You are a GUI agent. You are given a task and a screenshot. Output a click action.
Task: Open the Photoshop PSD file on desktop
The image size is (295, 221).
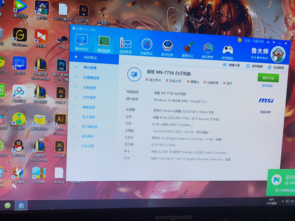click(x=61, y=70)
